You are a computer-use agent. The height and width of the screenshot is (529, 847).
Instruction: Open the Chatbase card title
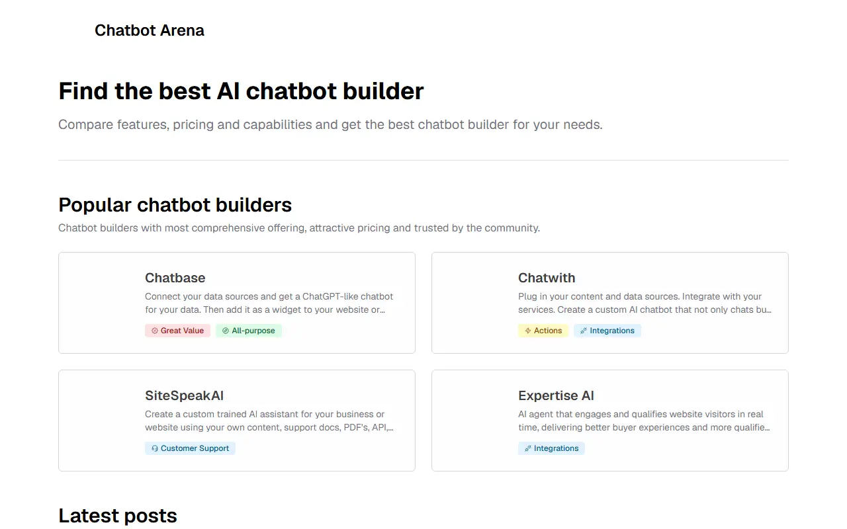pyautogui.click(x=175, y=278)
